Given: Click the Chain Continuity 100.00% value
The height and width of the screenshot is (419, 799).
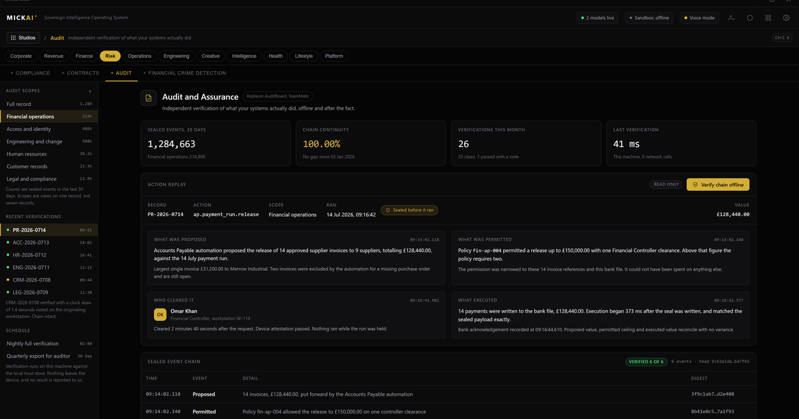Looking at the screenshot, I should click(x=322, y=144).
